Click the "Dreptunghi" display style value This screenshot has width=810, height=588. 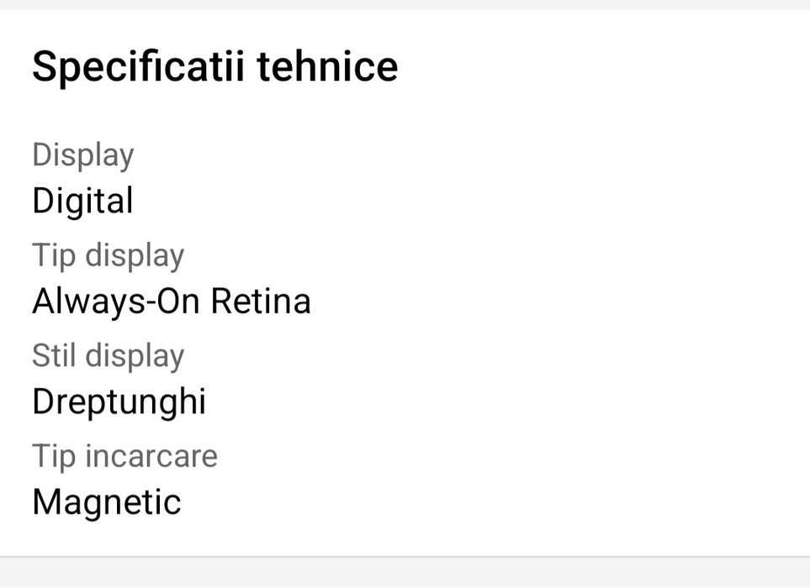(119, 402)
